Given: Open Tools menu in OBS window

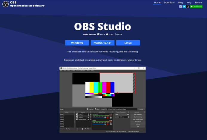Looking at the screenshot, I should coord(88,71).
